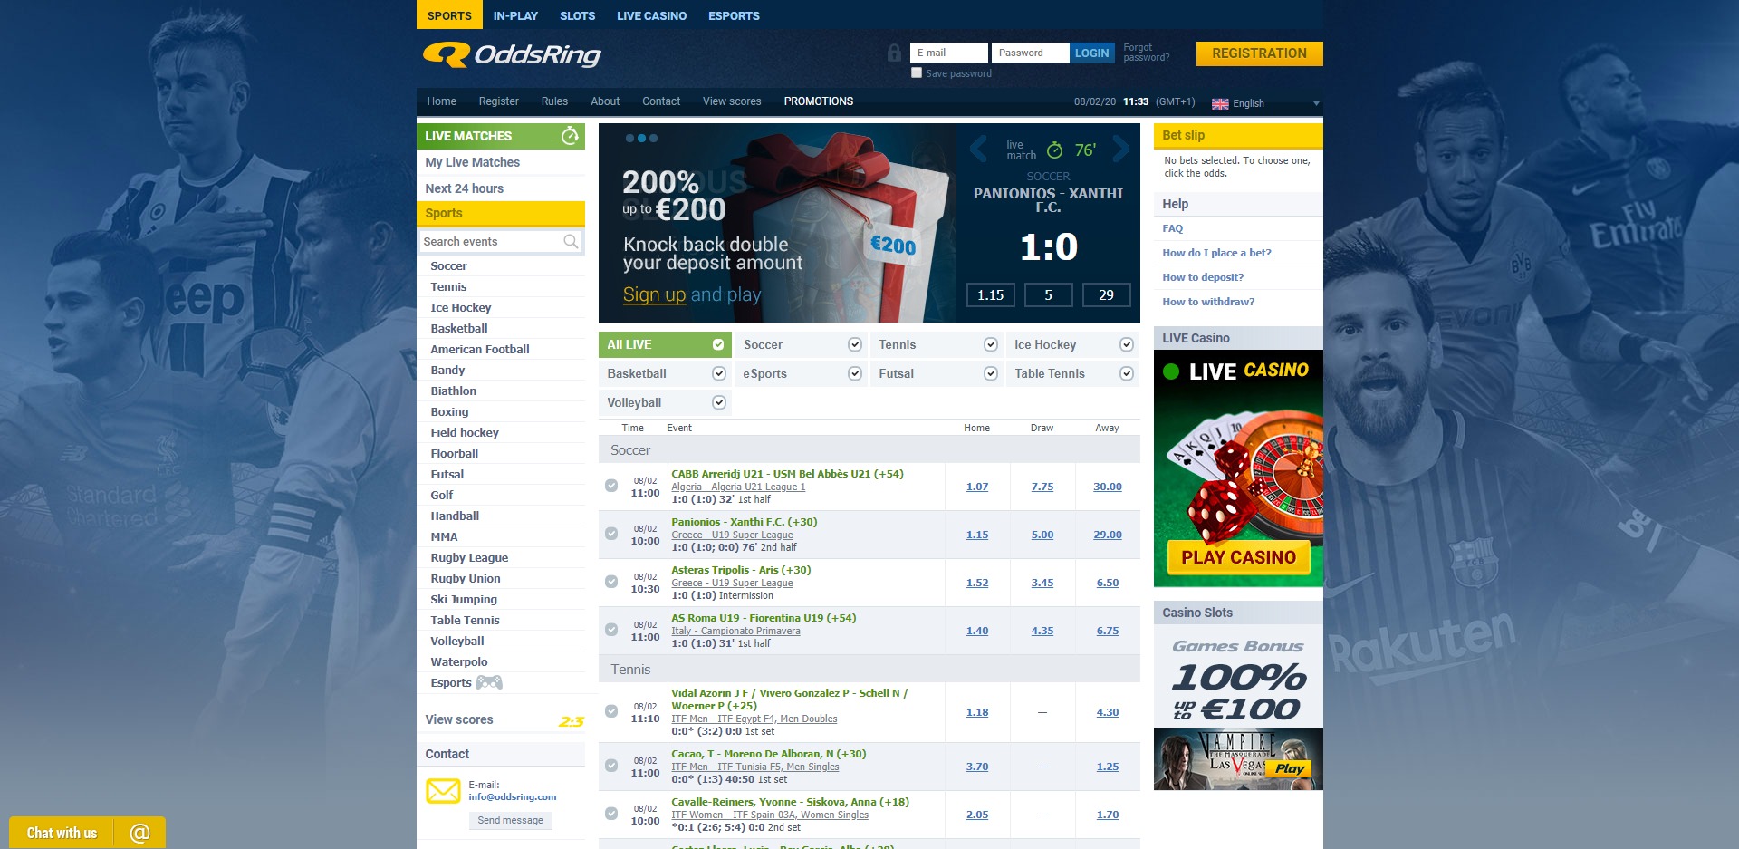Toggle the Tennis live filter
Image resolution: width=1739 pixels, height=849 pixels.
(x=990, y=344)
